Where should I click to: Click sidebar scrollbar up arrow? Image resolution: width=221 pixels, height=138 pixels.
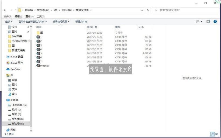[x=31, y=26]
